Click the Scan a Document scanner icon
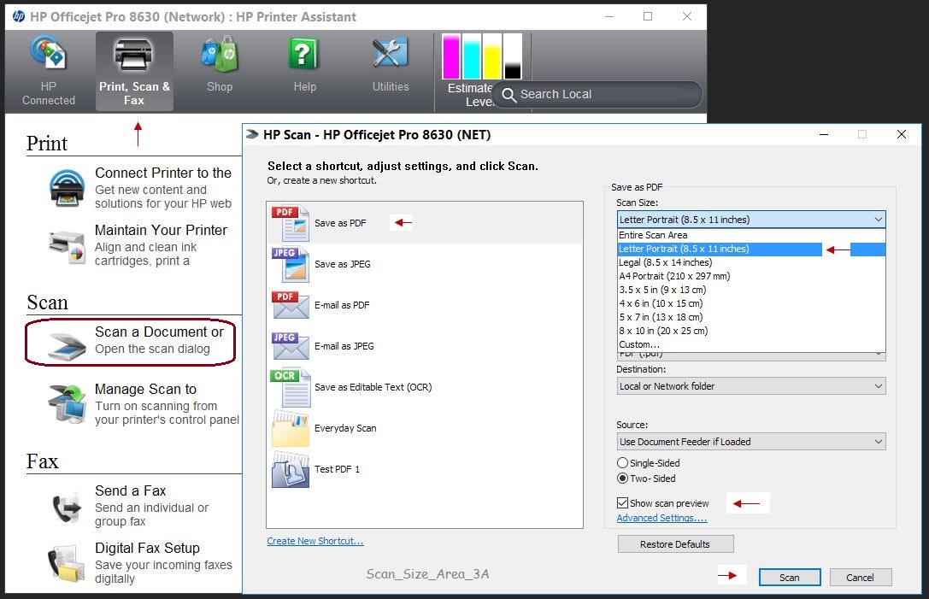The width and height of the screenshot is (929, 599). [67, 345]
